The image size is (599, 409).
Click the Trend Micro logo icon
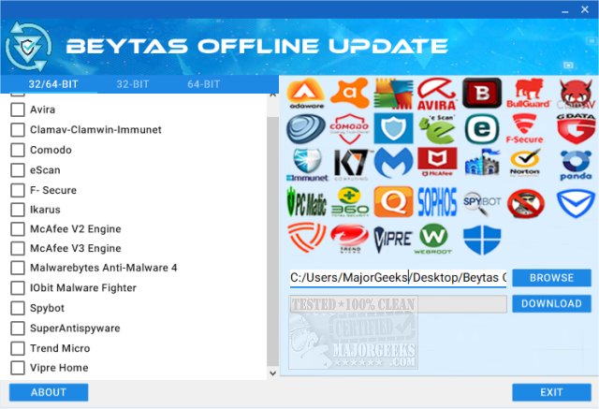point(349,239)
